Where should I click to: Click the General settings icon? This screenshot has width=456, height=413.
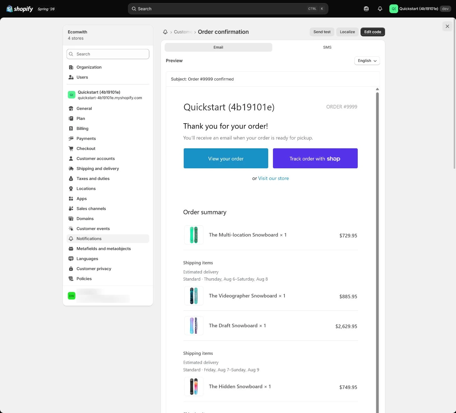coord(71,109)
